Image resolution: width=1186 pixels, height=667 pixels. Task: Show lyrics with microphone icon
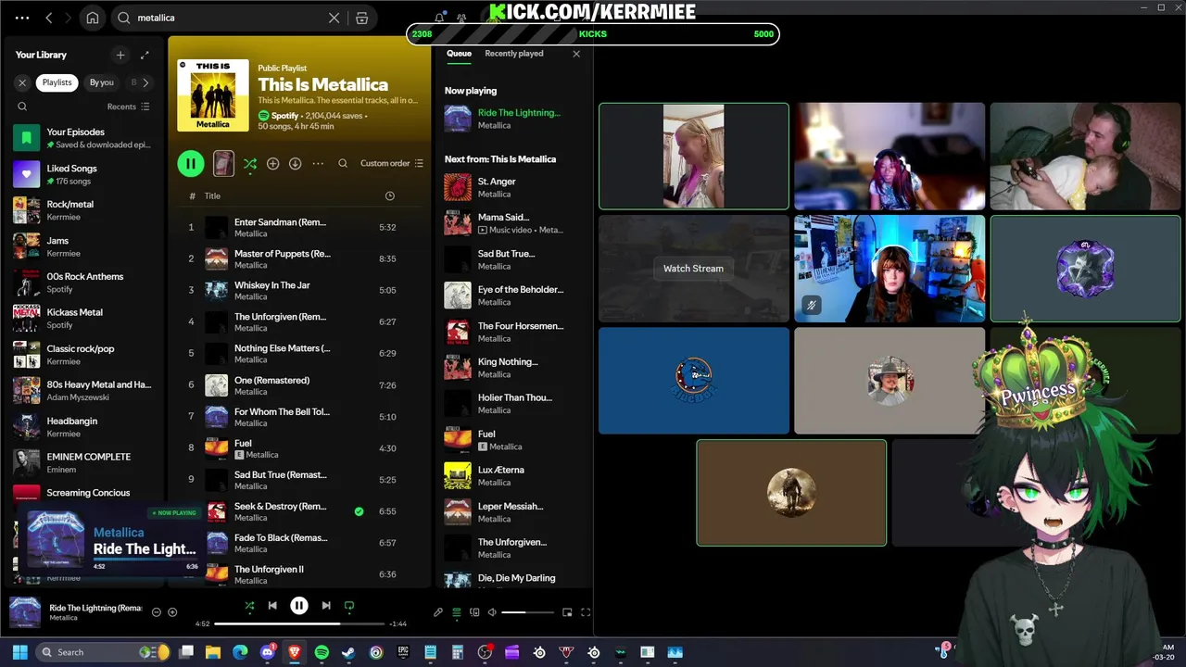438,612
